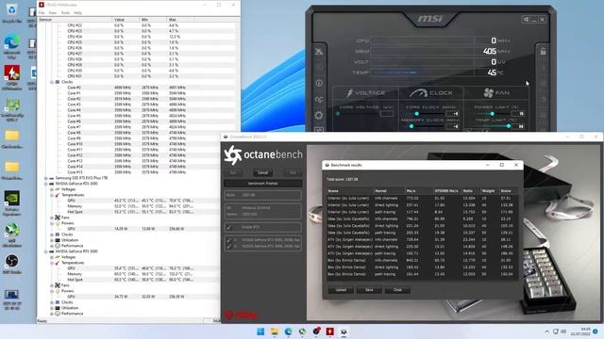
Task: Collapse Temperatures under first RTX 3090
Action: (x=52, y=195)
